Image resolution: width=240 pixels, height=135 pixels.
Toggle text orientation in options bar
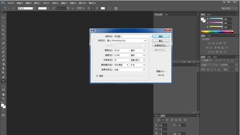click(x=13, y=8)
